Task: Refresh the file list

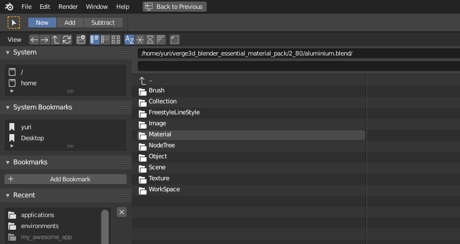Action: pyautogui.click(x=67, y=40)
